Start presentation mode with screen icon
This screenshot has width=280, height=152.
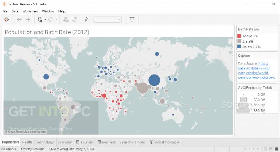click(x=132, y=19)
